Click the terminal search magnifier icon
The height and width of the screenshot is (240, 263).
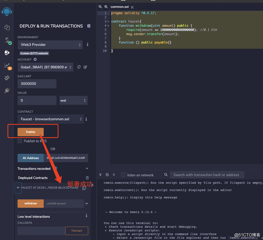tap(166, 175)
